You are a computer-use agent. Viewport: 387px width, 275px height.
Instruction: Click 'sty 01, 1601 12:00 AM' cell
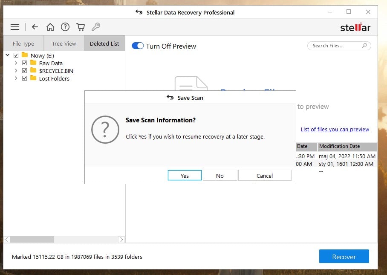[x=346, y=164]
